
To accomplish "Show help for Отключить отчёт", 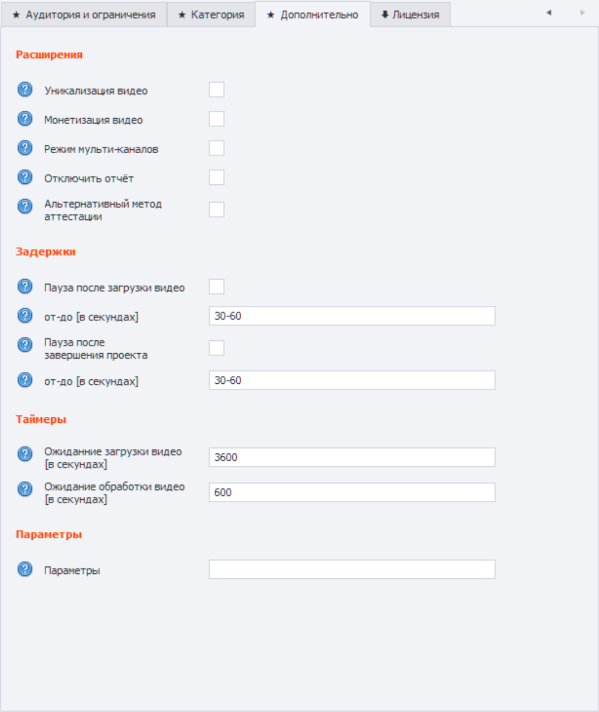I will click(25, 177).
